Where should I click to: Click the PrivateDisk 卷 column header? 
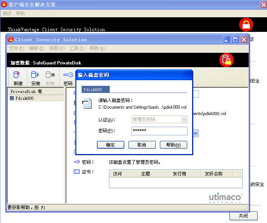(x=36, y=91)
